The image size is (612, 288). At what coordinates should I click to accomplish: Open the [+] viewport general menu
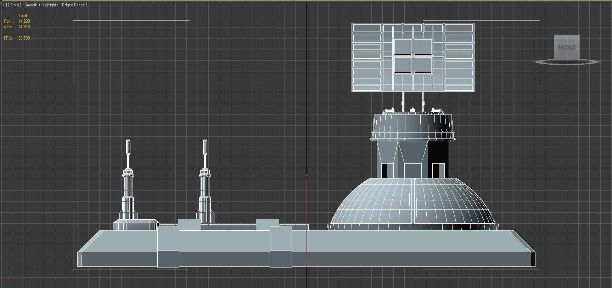tap(4, 5)
